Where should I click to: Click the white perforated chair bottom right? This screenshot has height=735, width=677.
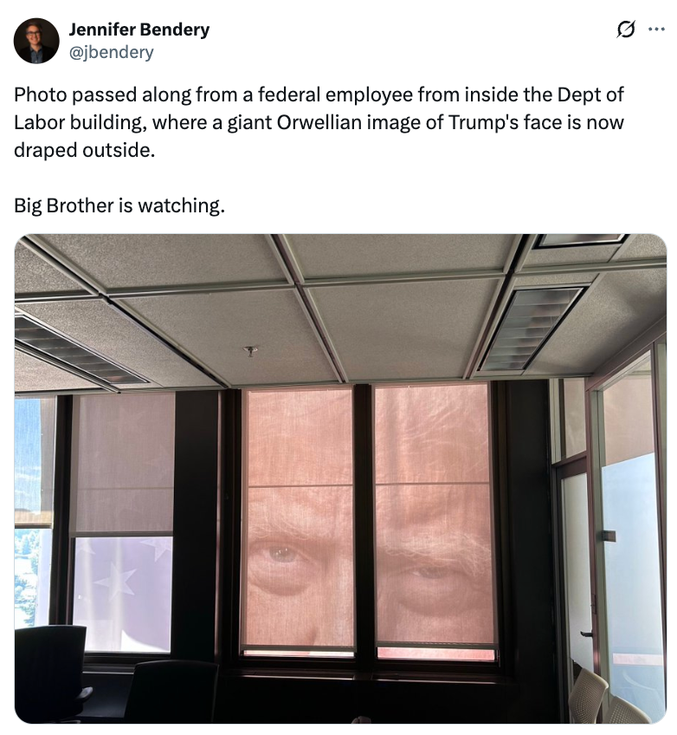click(589, 696)
